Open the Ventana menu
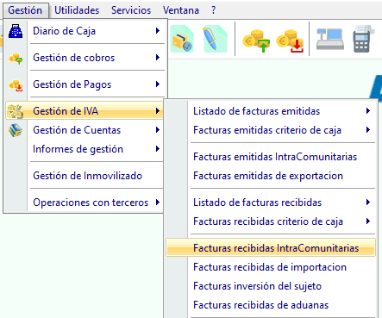The height and width of the screenshot is (318, 382). click(x=181, y=10)
